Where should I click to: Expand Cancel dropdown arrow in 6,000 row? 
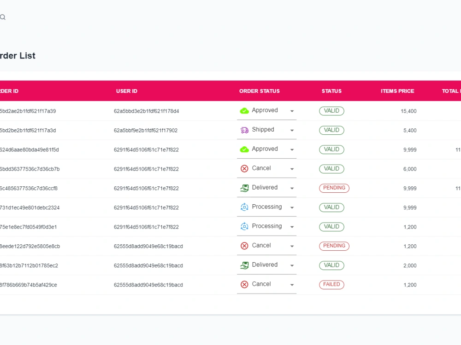[292, 169]
